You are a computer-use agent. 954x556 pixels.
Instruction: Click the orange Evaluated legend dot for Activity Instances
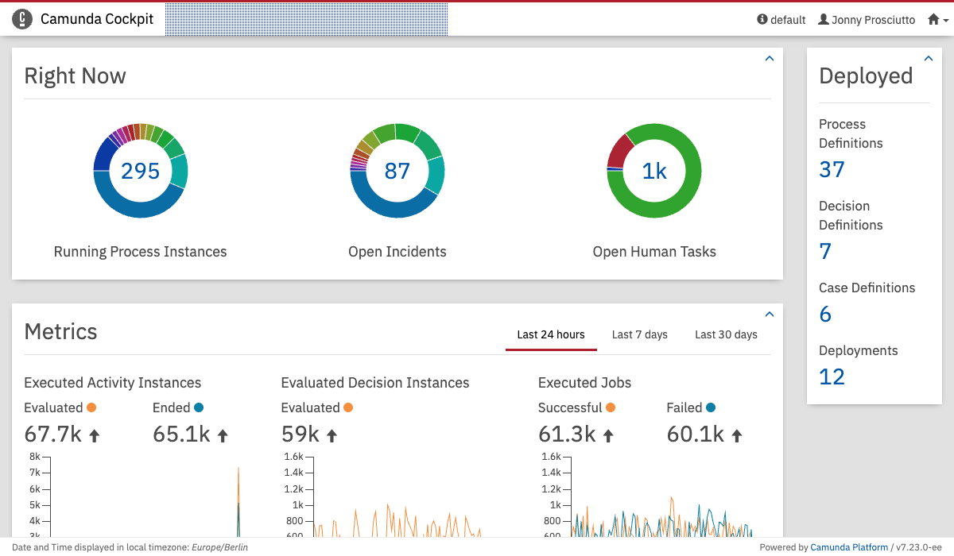tap(91, 407)
